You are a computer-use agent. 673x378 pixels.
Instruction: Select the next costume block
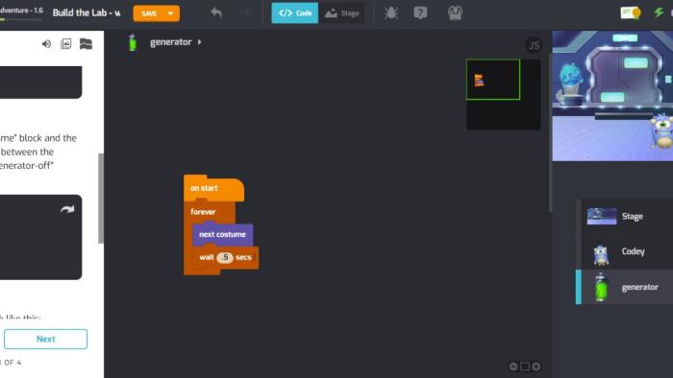pos(222,235)
